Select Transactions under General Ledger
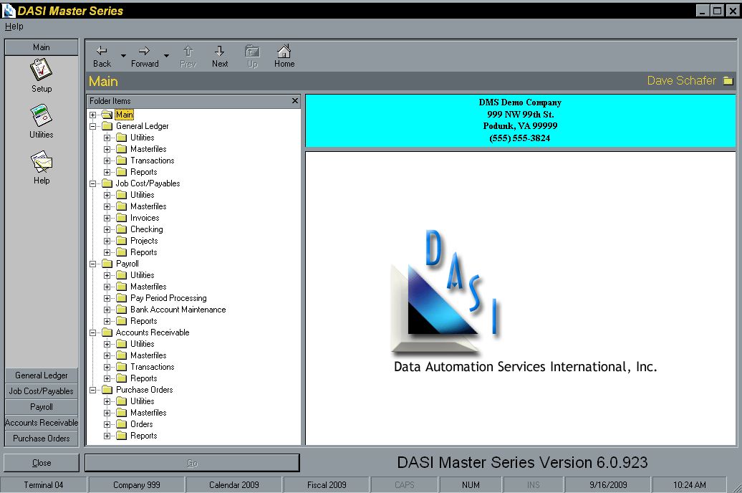 (153, 161)
